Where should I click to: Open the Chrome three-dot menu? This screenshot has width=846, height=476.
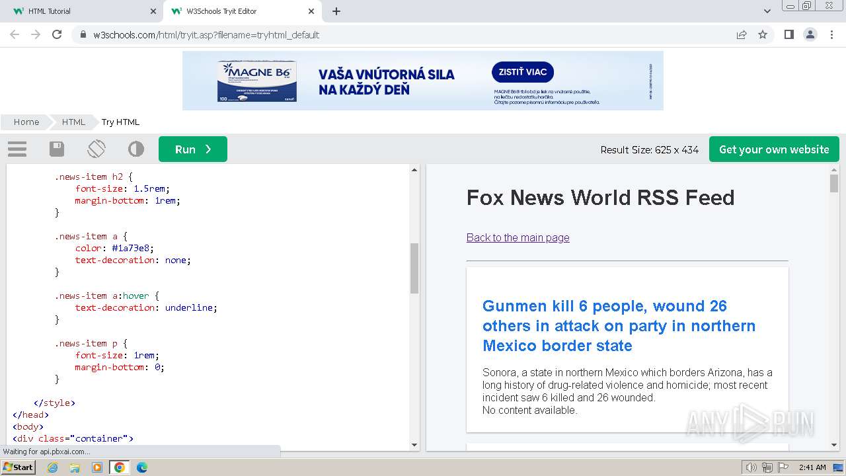pos(831,34)
